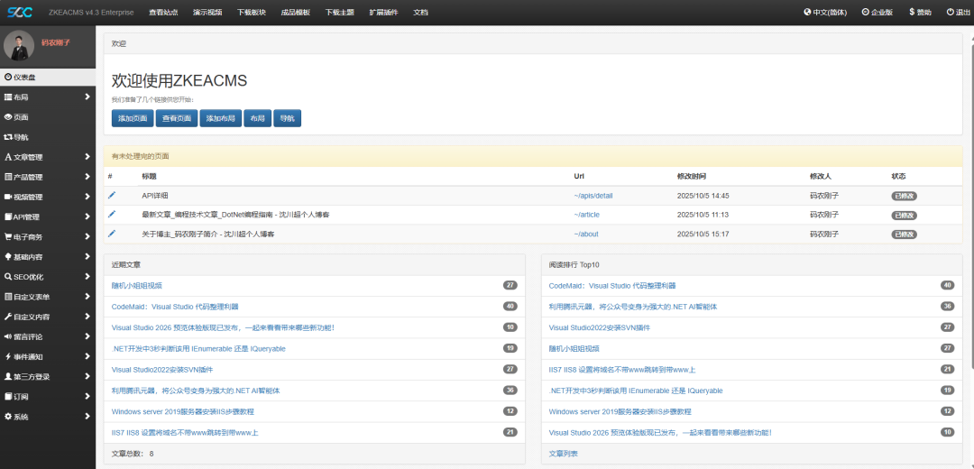Open CodeMaid article in 阅读排行 Top10
Screen dimensions: 974x469
click(x=611, y=286)
